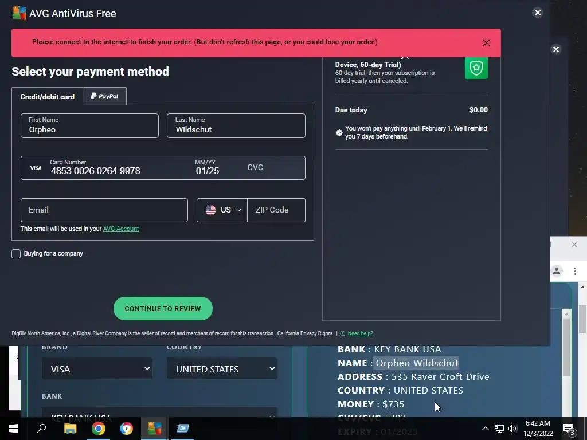The height and width of the screenshot is (440, 587).
Task: Click the Chrome profile avatar icon
Action: click(x=557, y=271)
